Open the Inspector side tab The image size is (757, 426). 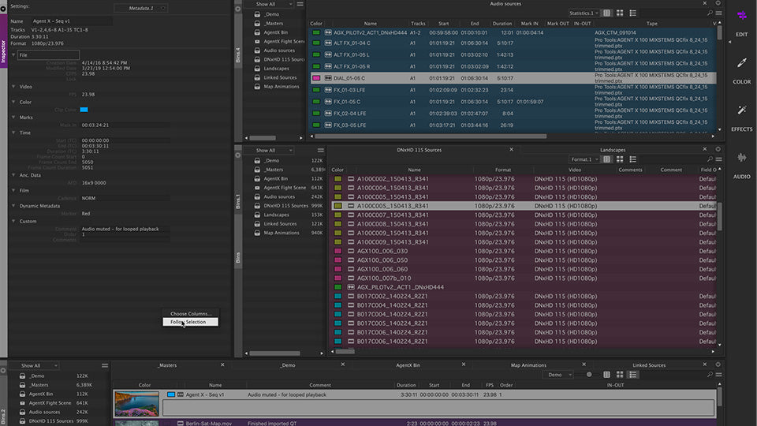(3, 41)
